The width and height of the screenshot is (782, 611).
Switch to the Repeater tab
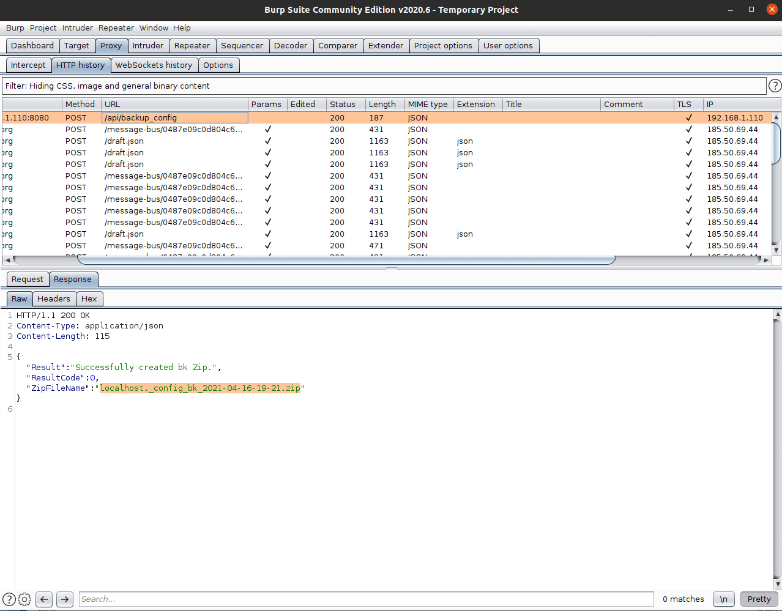pos(192,46)
